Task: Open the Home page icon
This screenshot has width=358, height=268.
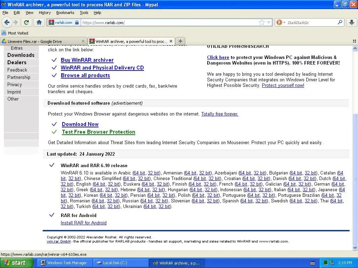Action: point(39,22)
